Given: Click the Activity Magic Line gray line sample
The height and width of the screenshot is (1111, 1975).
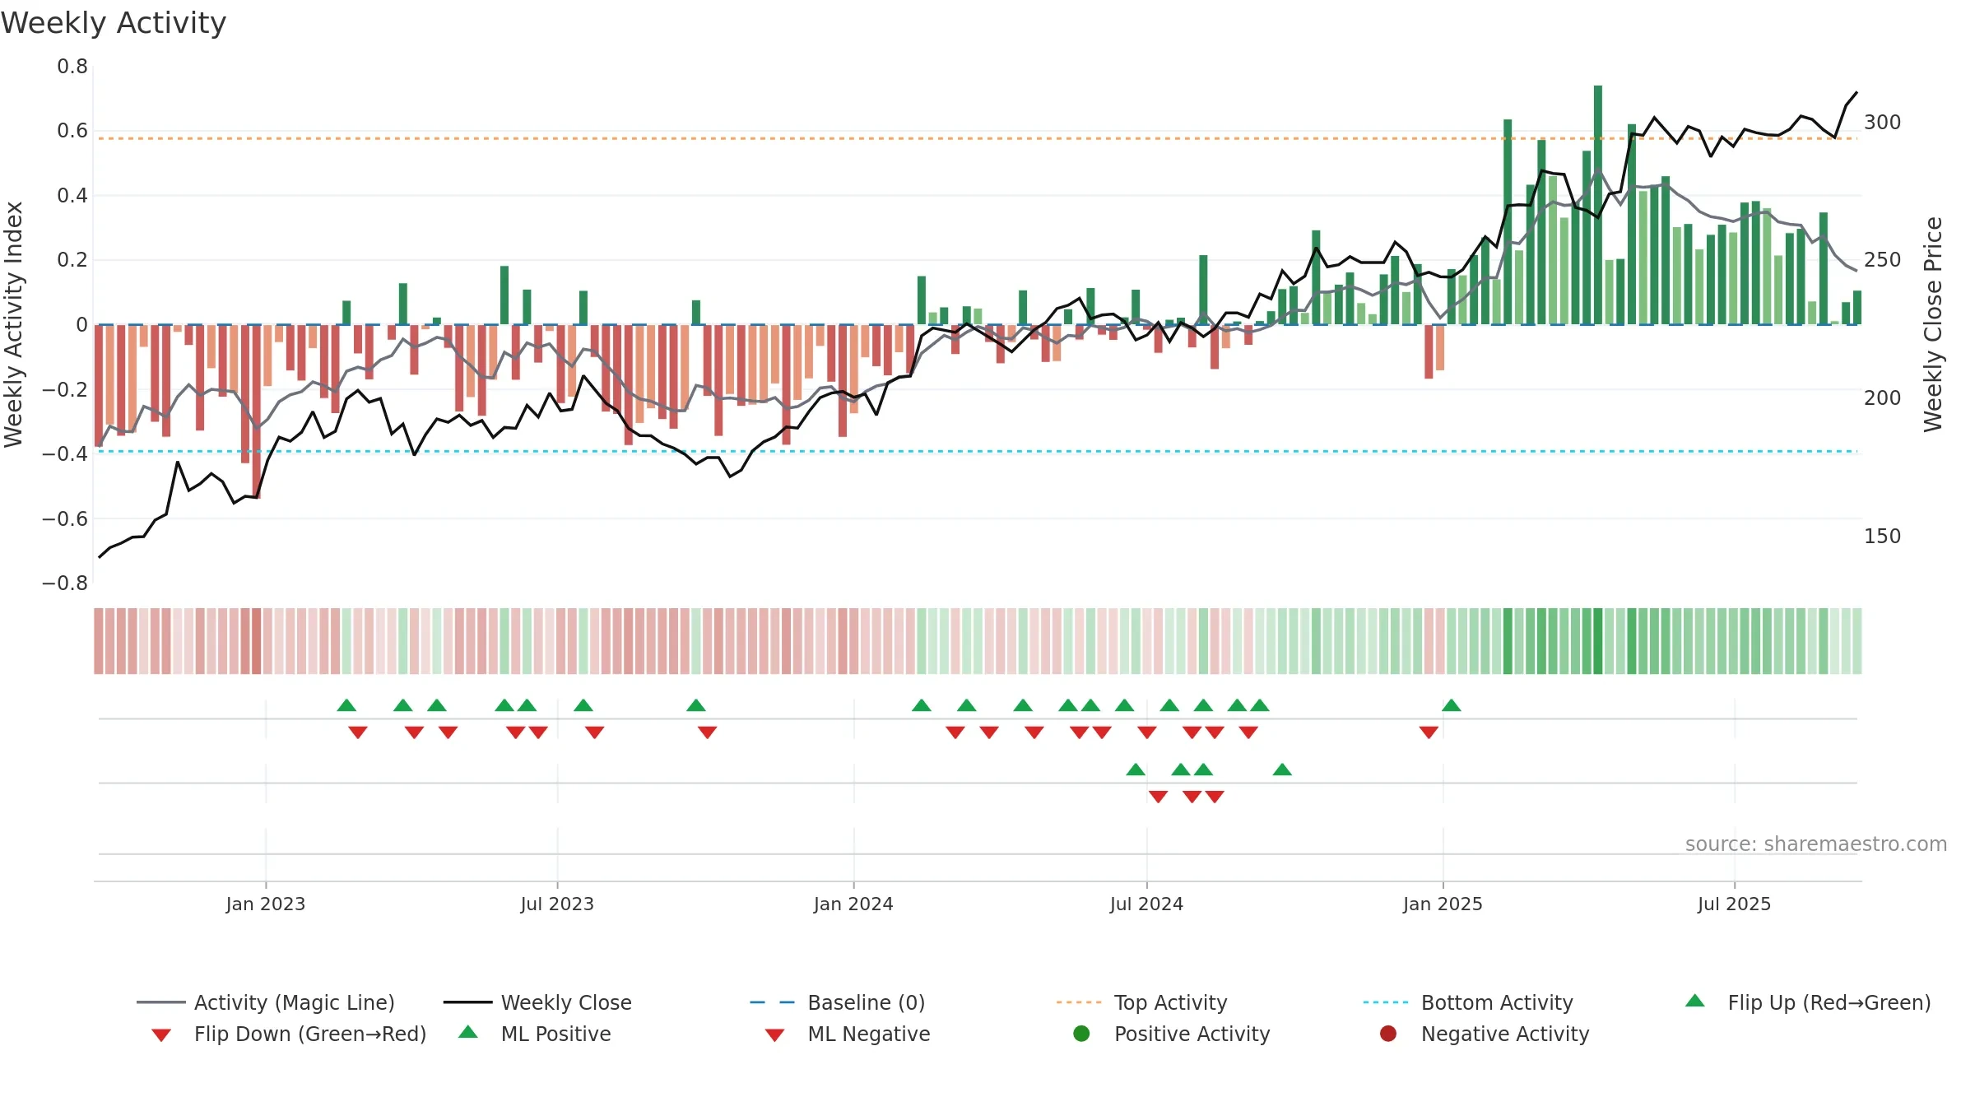Looking at the screenshot, I should [160, 1002].
